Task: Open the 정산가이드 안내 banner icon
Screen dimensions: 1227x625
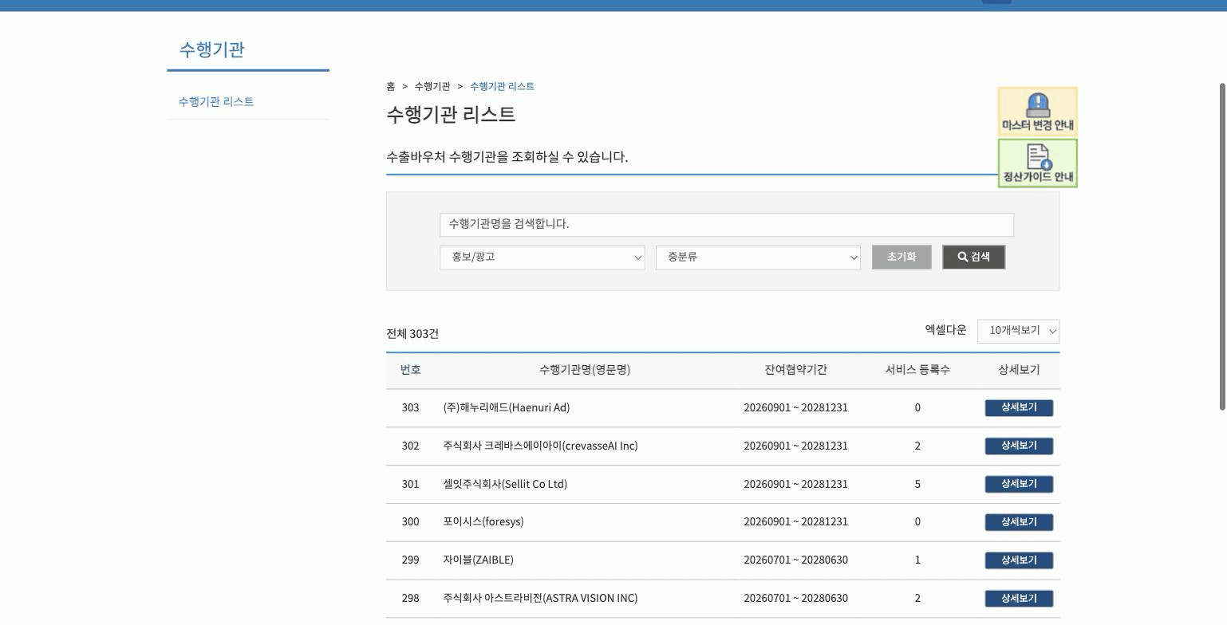Action: pyautogui.click(x=1037, y=163)
